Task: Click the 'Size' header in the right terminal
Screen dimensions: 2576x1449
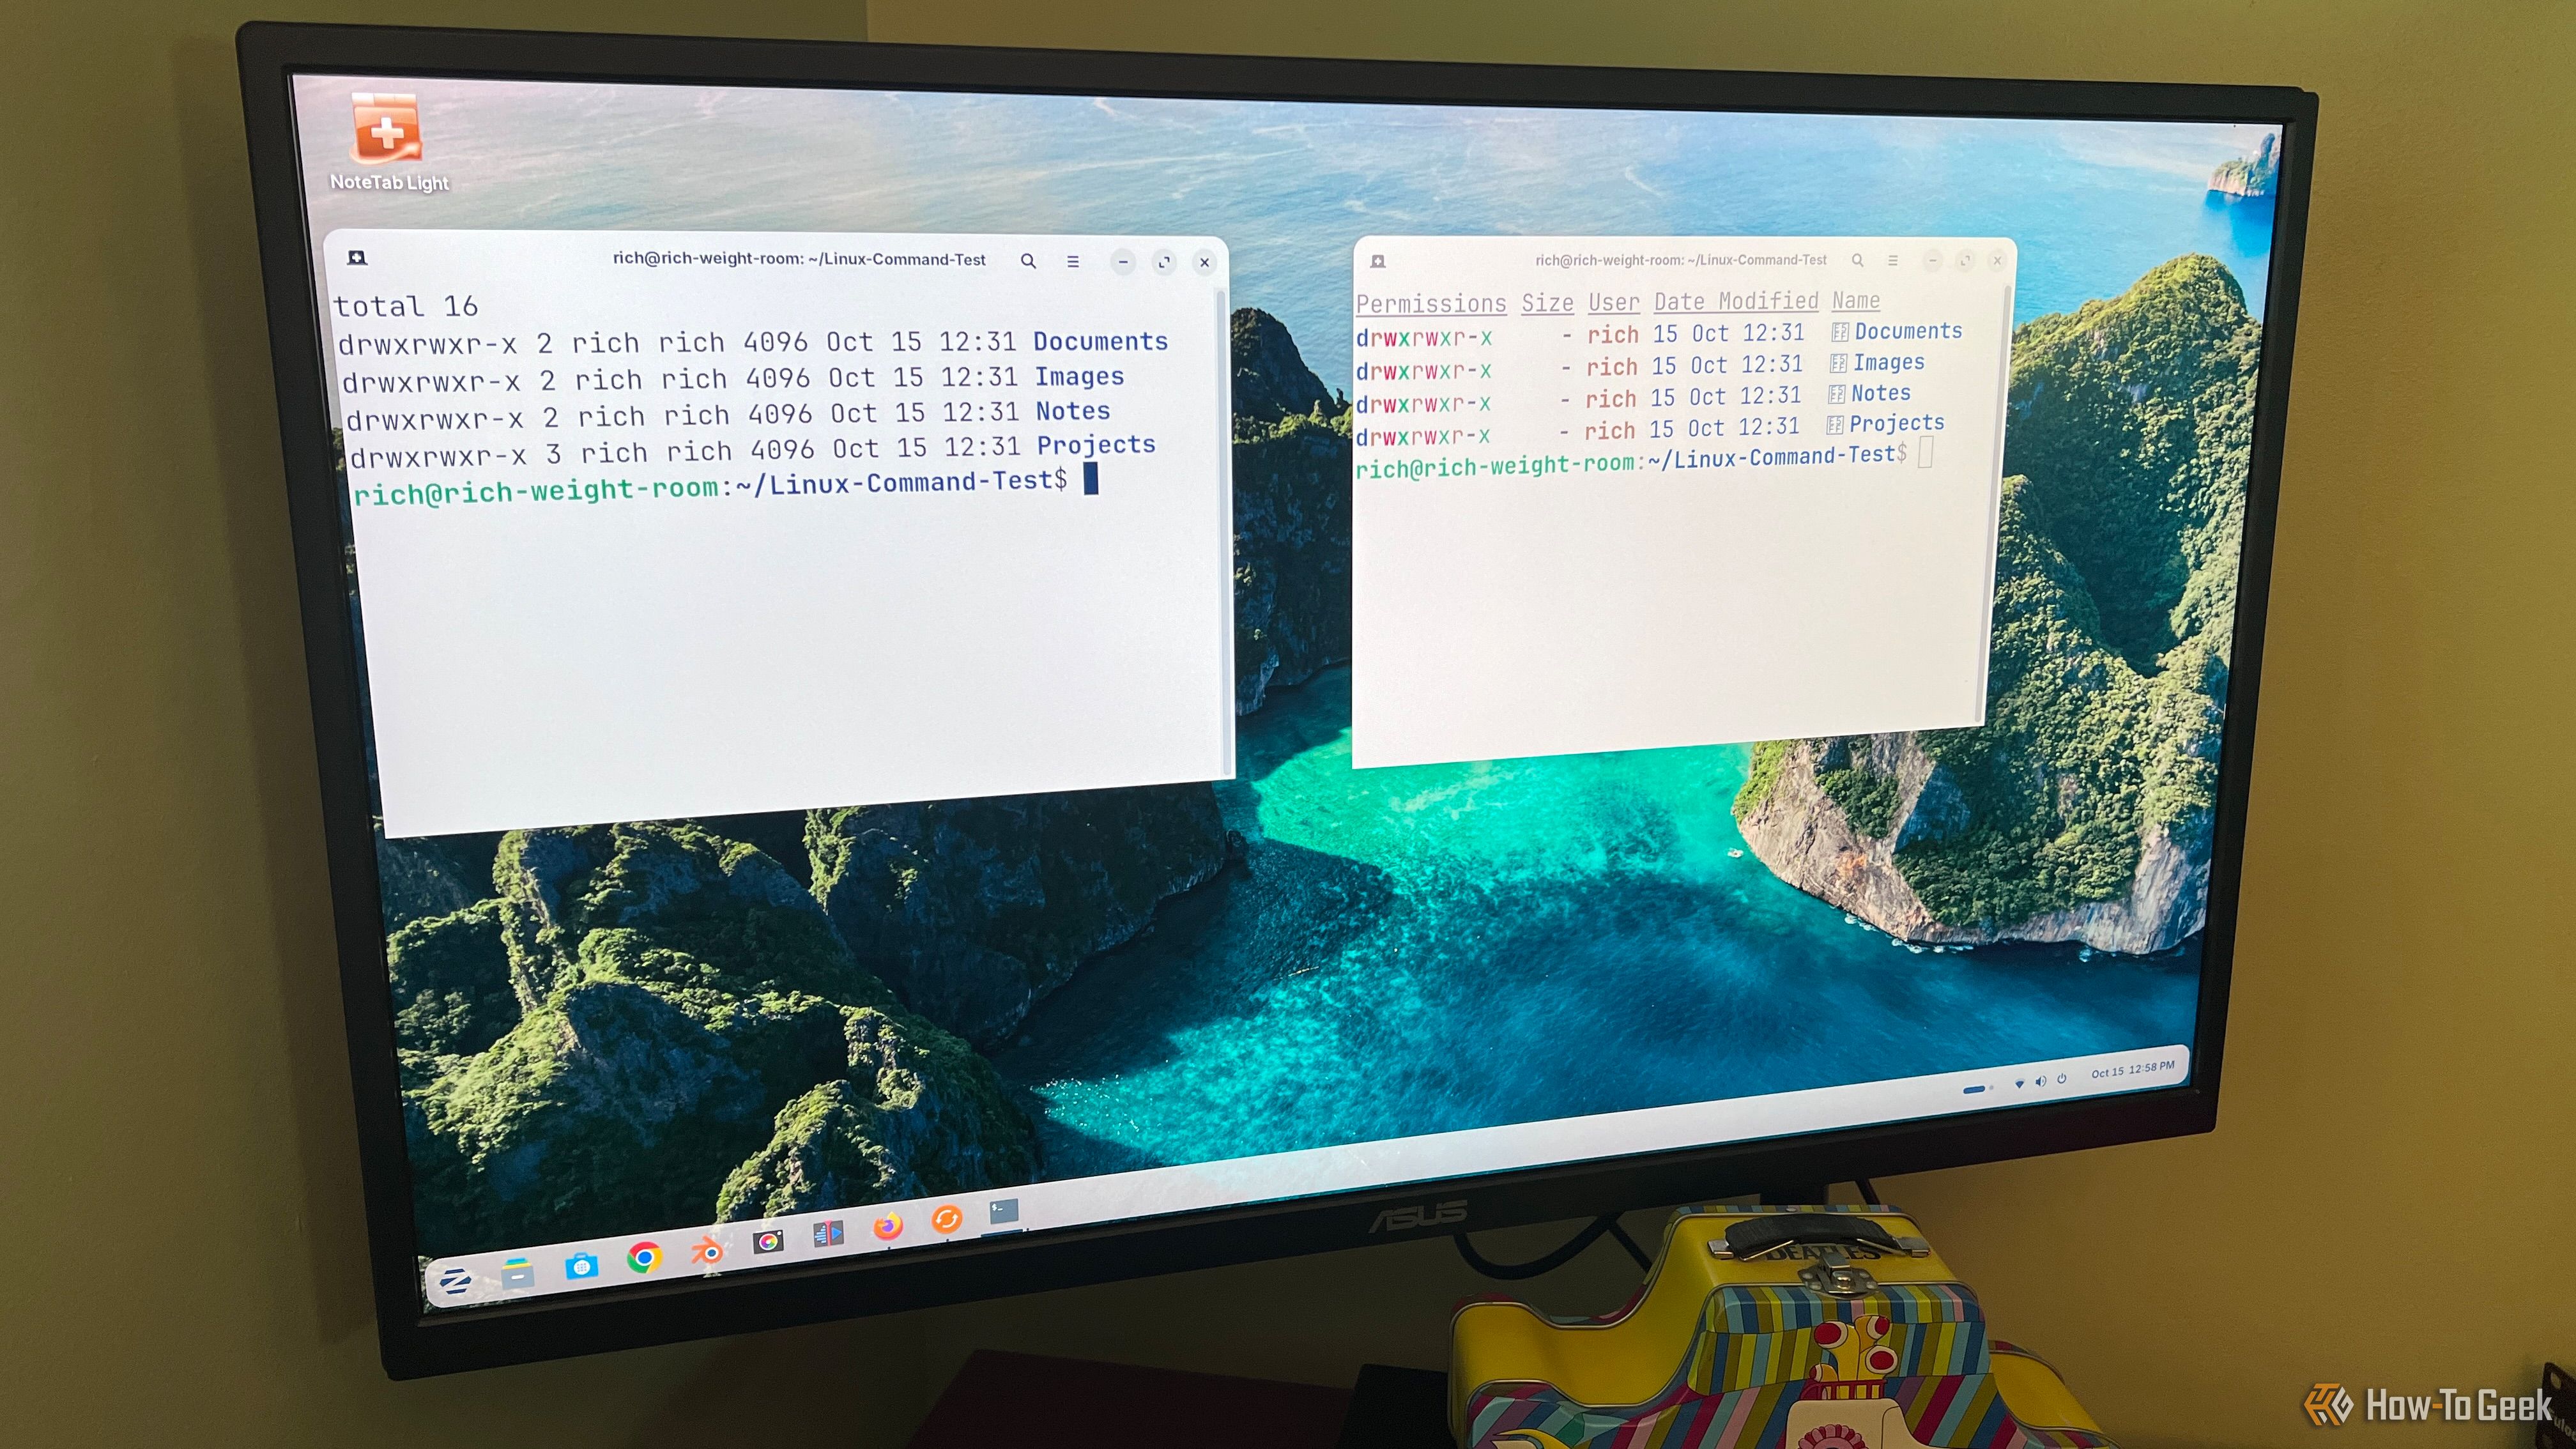Action: pyautogui.click(x=1547, y=303)
